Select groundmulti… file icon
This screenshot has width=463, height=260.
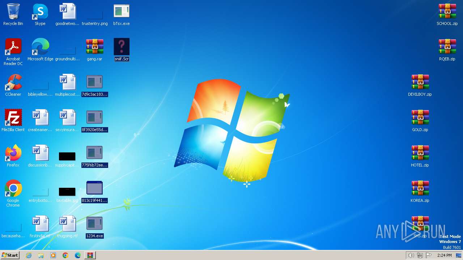(x=67, y=50)
